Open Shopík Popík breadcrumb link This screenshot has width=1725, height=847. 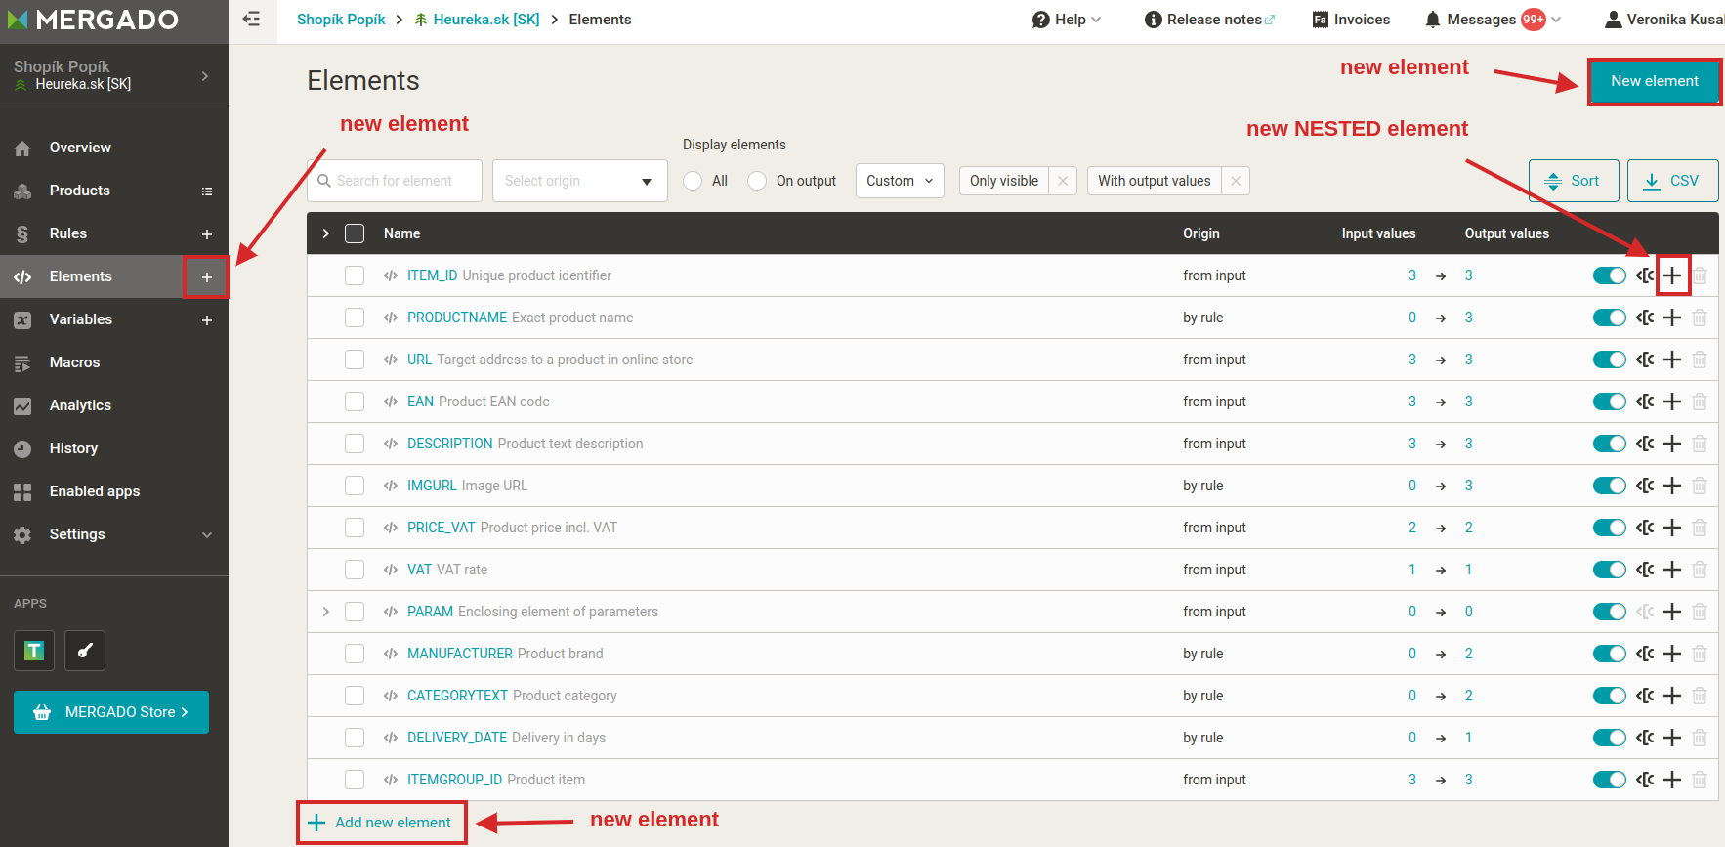tap(341, 20)
